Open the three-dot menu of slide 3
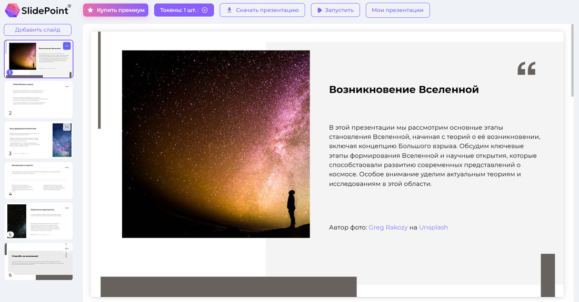 click(67, 127)
